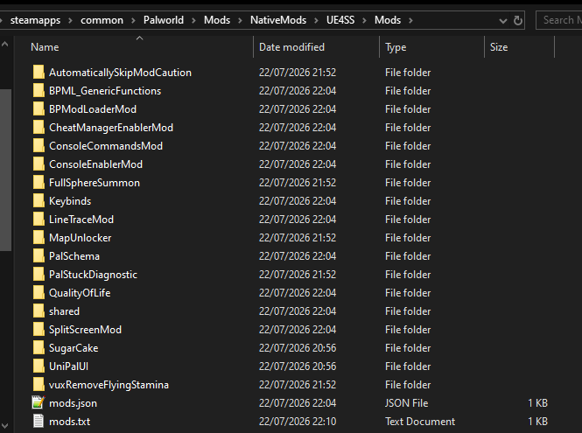Expand the chevron after the final Mods breadcrumb

point(410,20)
